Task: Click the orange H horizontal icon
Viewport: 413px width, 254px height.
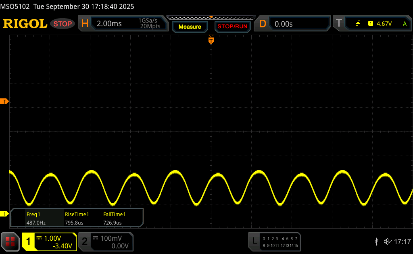Action: point(85,24)
